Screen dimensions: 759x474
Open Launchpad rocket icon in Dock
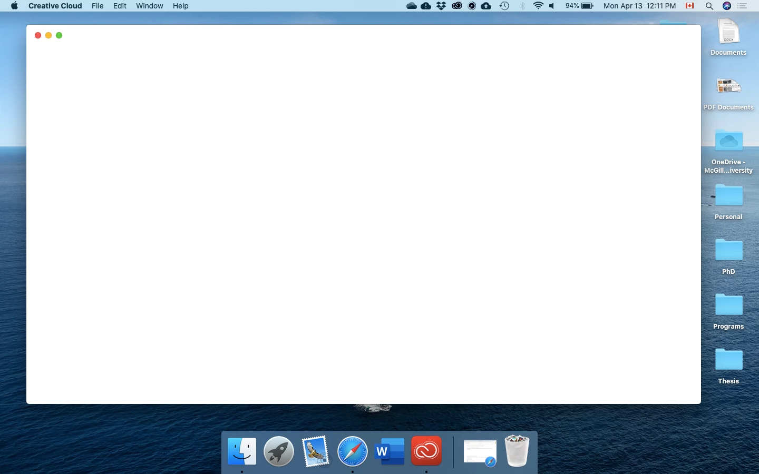coord(278,451)
